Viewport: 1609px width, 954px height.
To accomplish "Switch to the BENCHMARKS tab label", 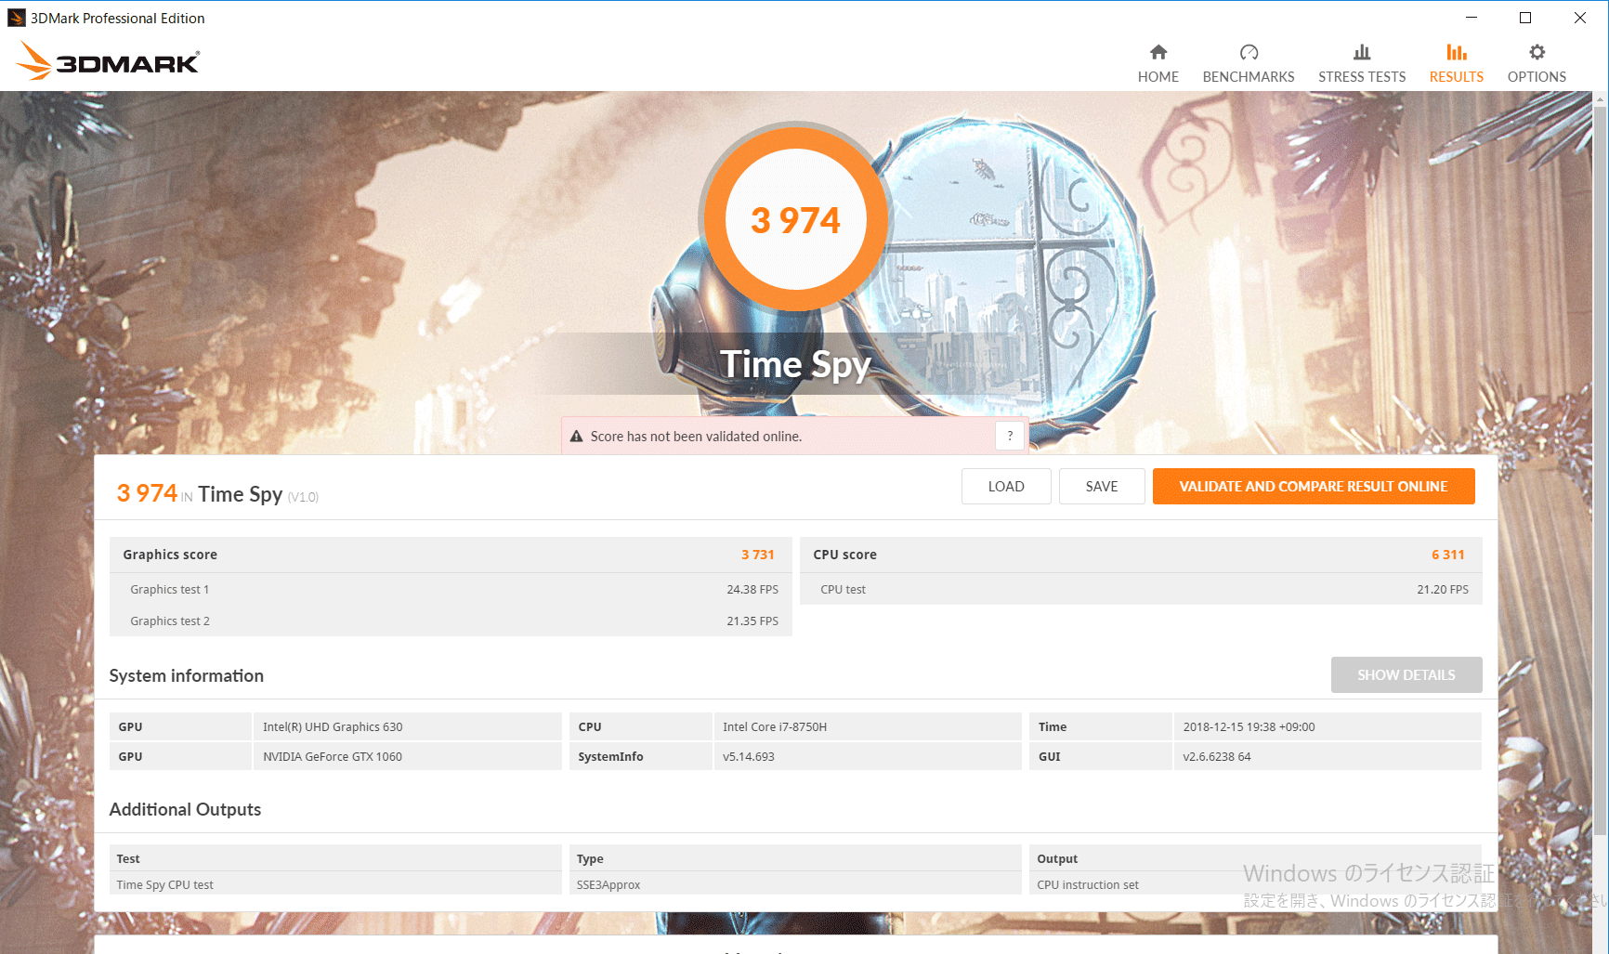I will click(x=1249, y=77).
